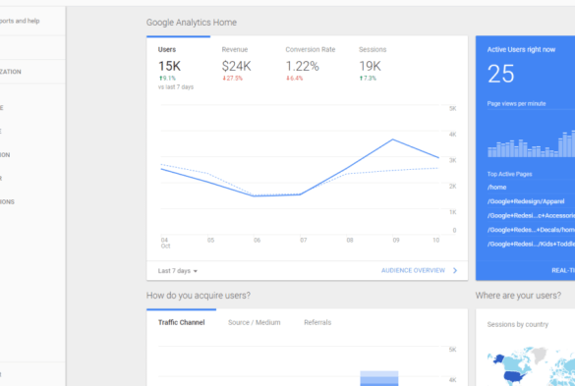Image resolution: width=575 pixels, height=386 pixels.
Task: Open the Last 7 days dropdown
Action: (178, 271)
